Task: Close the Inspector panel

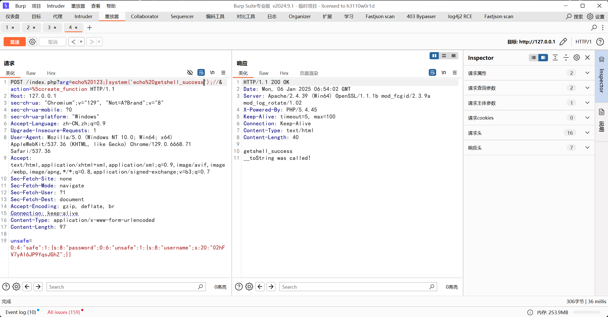Action: (588, 58)
